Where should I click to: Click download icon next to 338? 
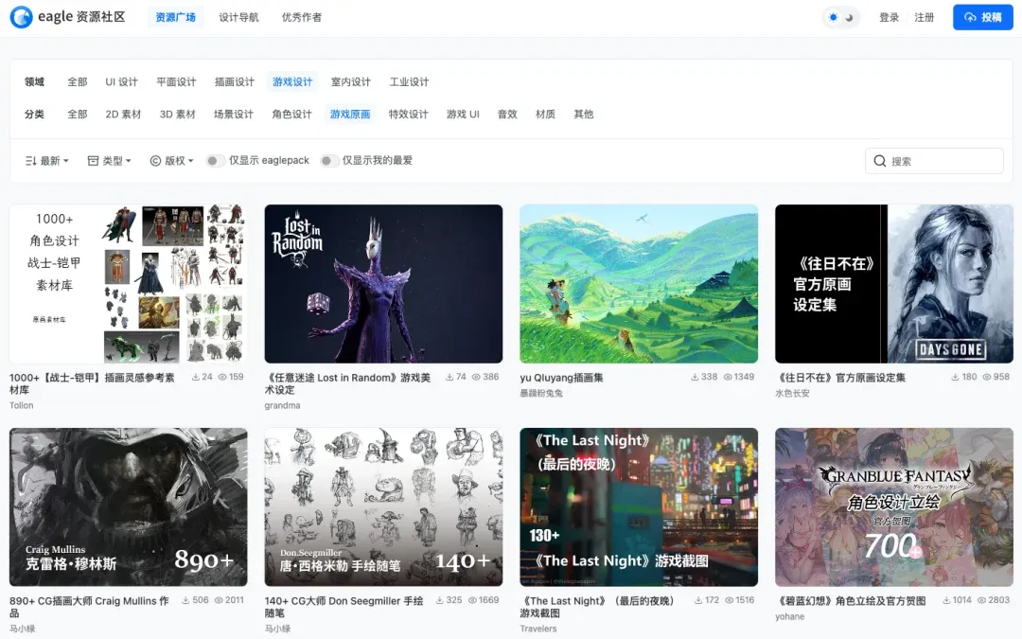coord(695,377)
